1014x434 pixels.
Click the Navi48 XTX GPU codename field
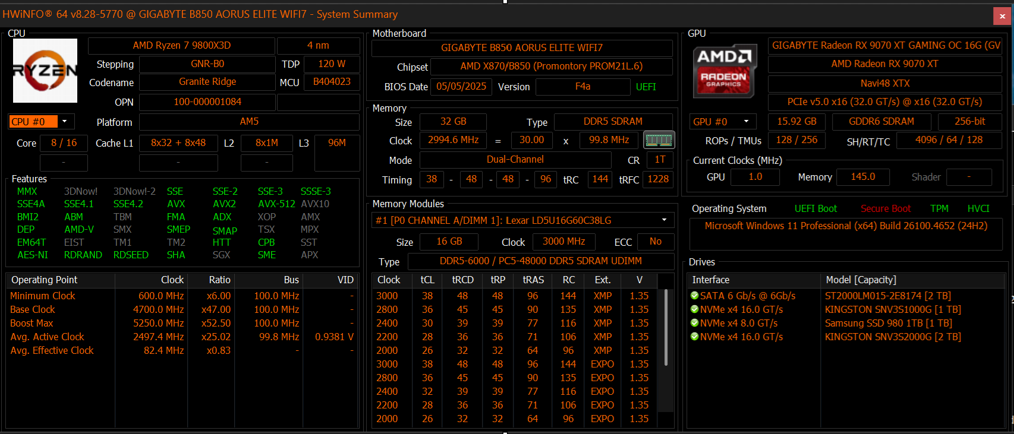885,83
